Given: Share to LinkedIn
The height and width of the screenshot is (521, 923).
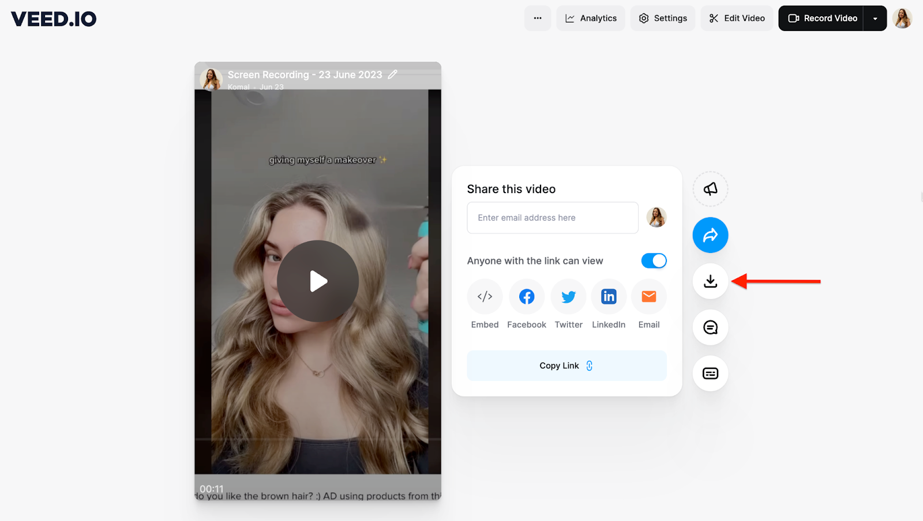Looking at the screenshot, I should 609,297.
